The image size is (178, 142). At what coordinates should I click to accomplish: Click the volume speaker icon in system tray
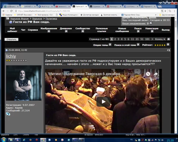[x=163, y=140]
